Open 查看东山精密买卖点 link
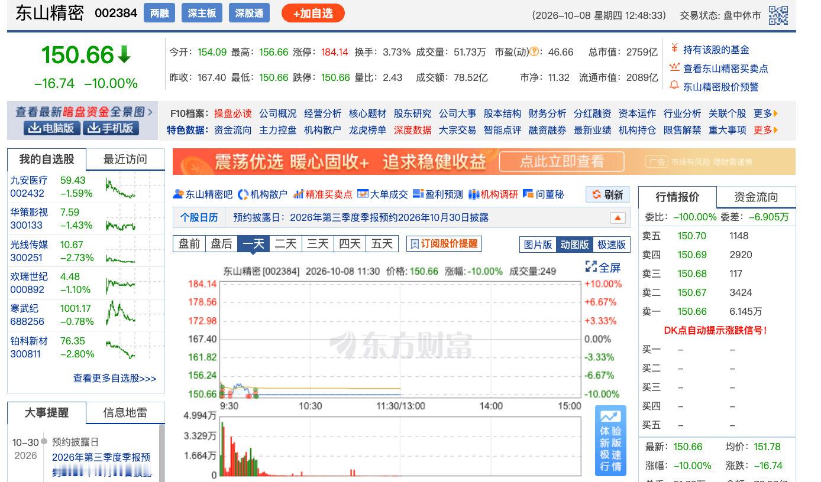821x482 pixels. (x=726, y=69)
